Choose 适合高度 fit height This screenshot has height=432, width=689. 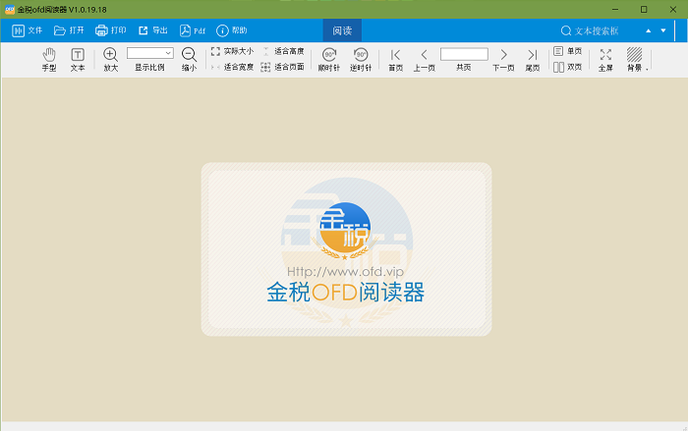click(283, 51)
